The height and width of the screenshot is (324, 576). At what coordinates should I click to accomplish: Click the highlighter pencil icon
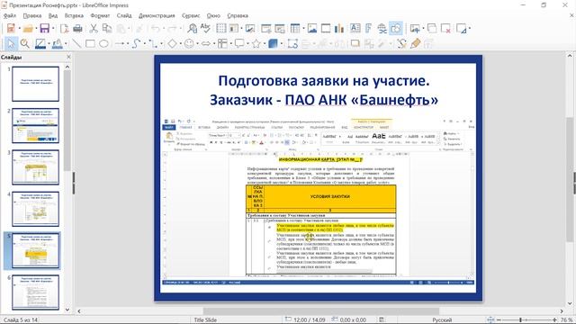[415, 44]
